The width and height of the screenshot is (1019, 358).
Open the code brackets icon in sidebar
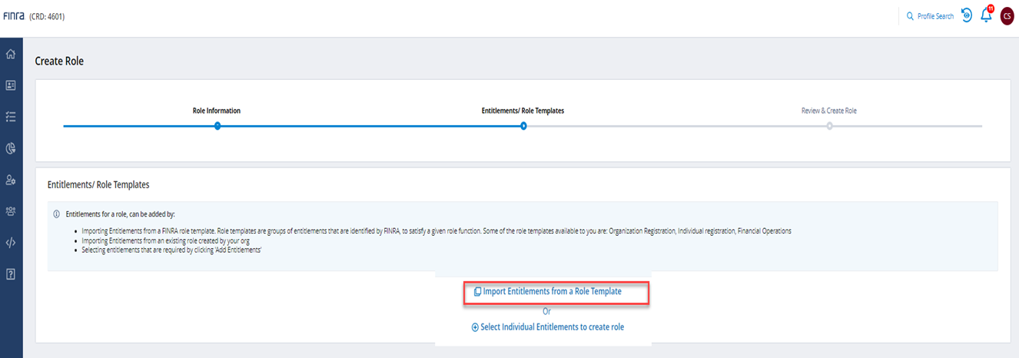[x=11, y=243]
